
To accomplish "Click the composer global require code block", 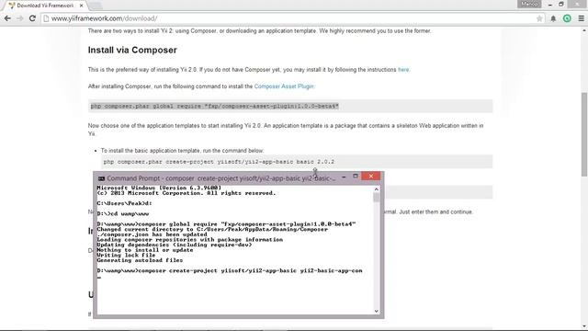I will 290,107.
